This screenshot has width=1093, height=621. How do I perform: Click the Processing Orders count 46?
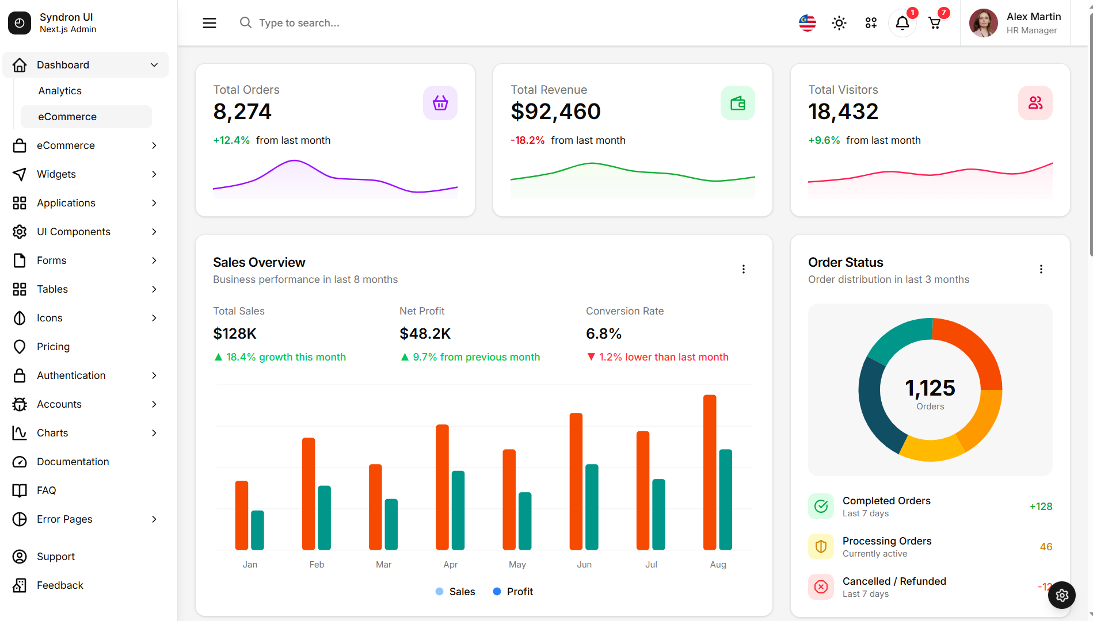[1046, 547]
